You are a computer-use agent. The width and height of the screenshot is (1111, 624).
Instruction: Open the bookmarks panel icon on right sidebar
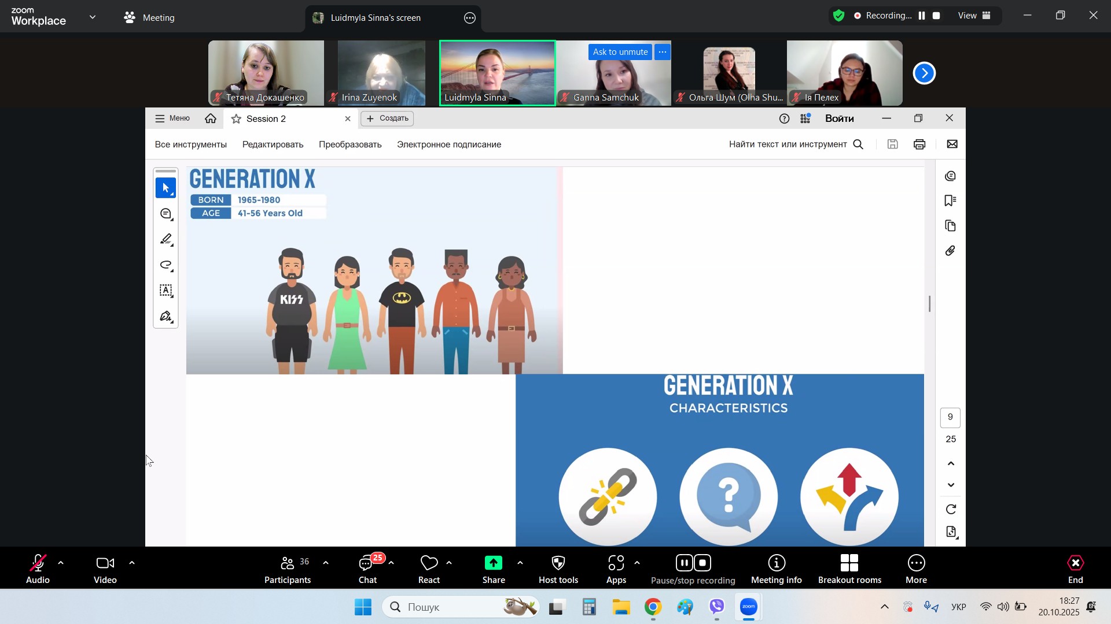pos(950,201)
